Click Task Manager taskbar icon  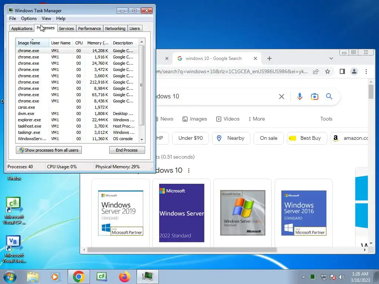147,277
